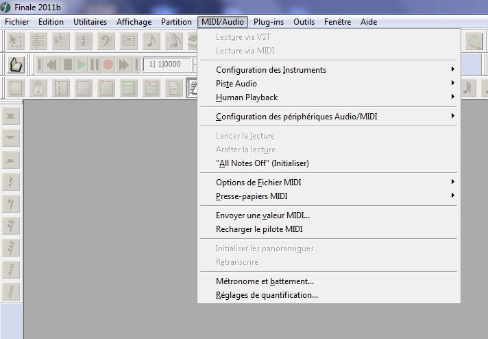The width and height of the screenshot is (488, 339).
Task: Click the document page with text icon
Action: [173, 88]
